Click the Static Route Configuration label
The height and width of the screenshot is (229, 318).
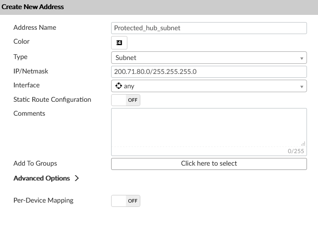pyautogui.click(x=52, y=99)
